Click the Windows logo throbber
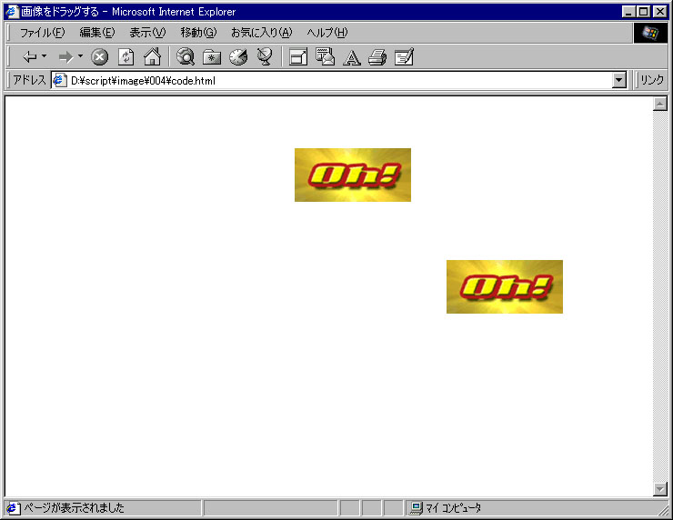 [x=650, y=33]
